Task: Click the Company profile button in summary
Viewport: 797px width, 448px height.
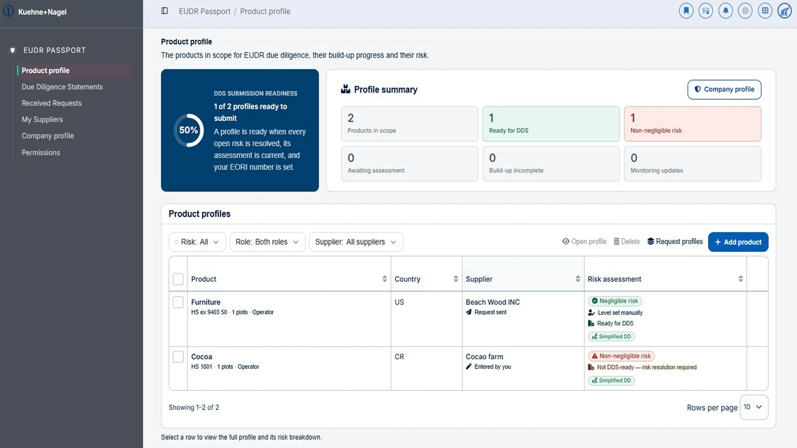Action: tap(724, 89)
